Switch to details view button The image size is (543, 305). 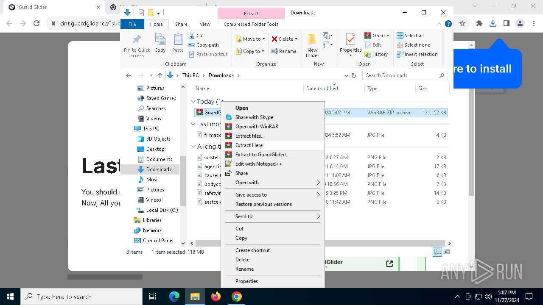[437, 252]
